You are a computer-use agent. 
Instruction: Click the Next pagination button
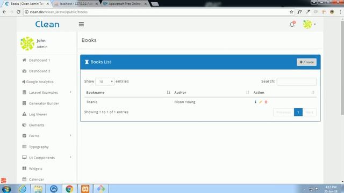coord(310,112)
